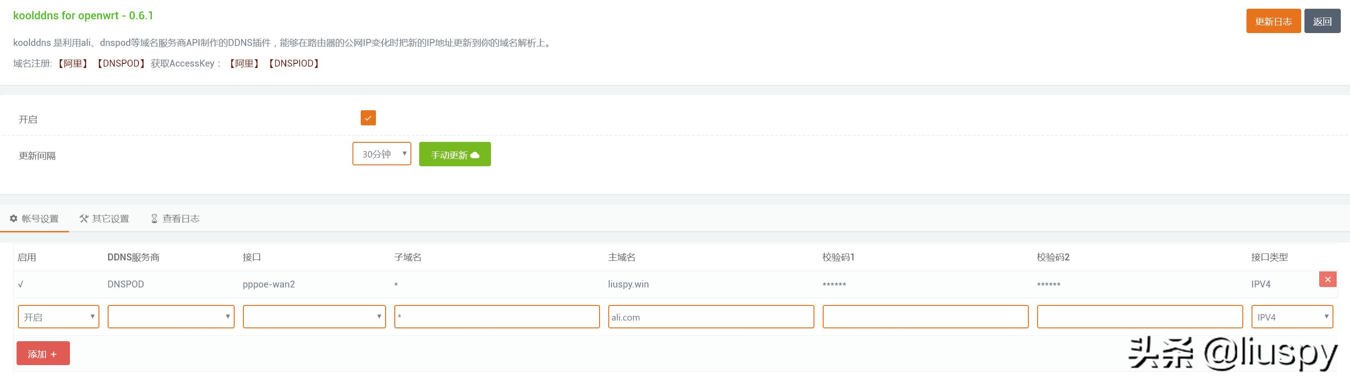Switch to the 查看日志 tab
The image size is (1350, 383).
pos(175,219)
